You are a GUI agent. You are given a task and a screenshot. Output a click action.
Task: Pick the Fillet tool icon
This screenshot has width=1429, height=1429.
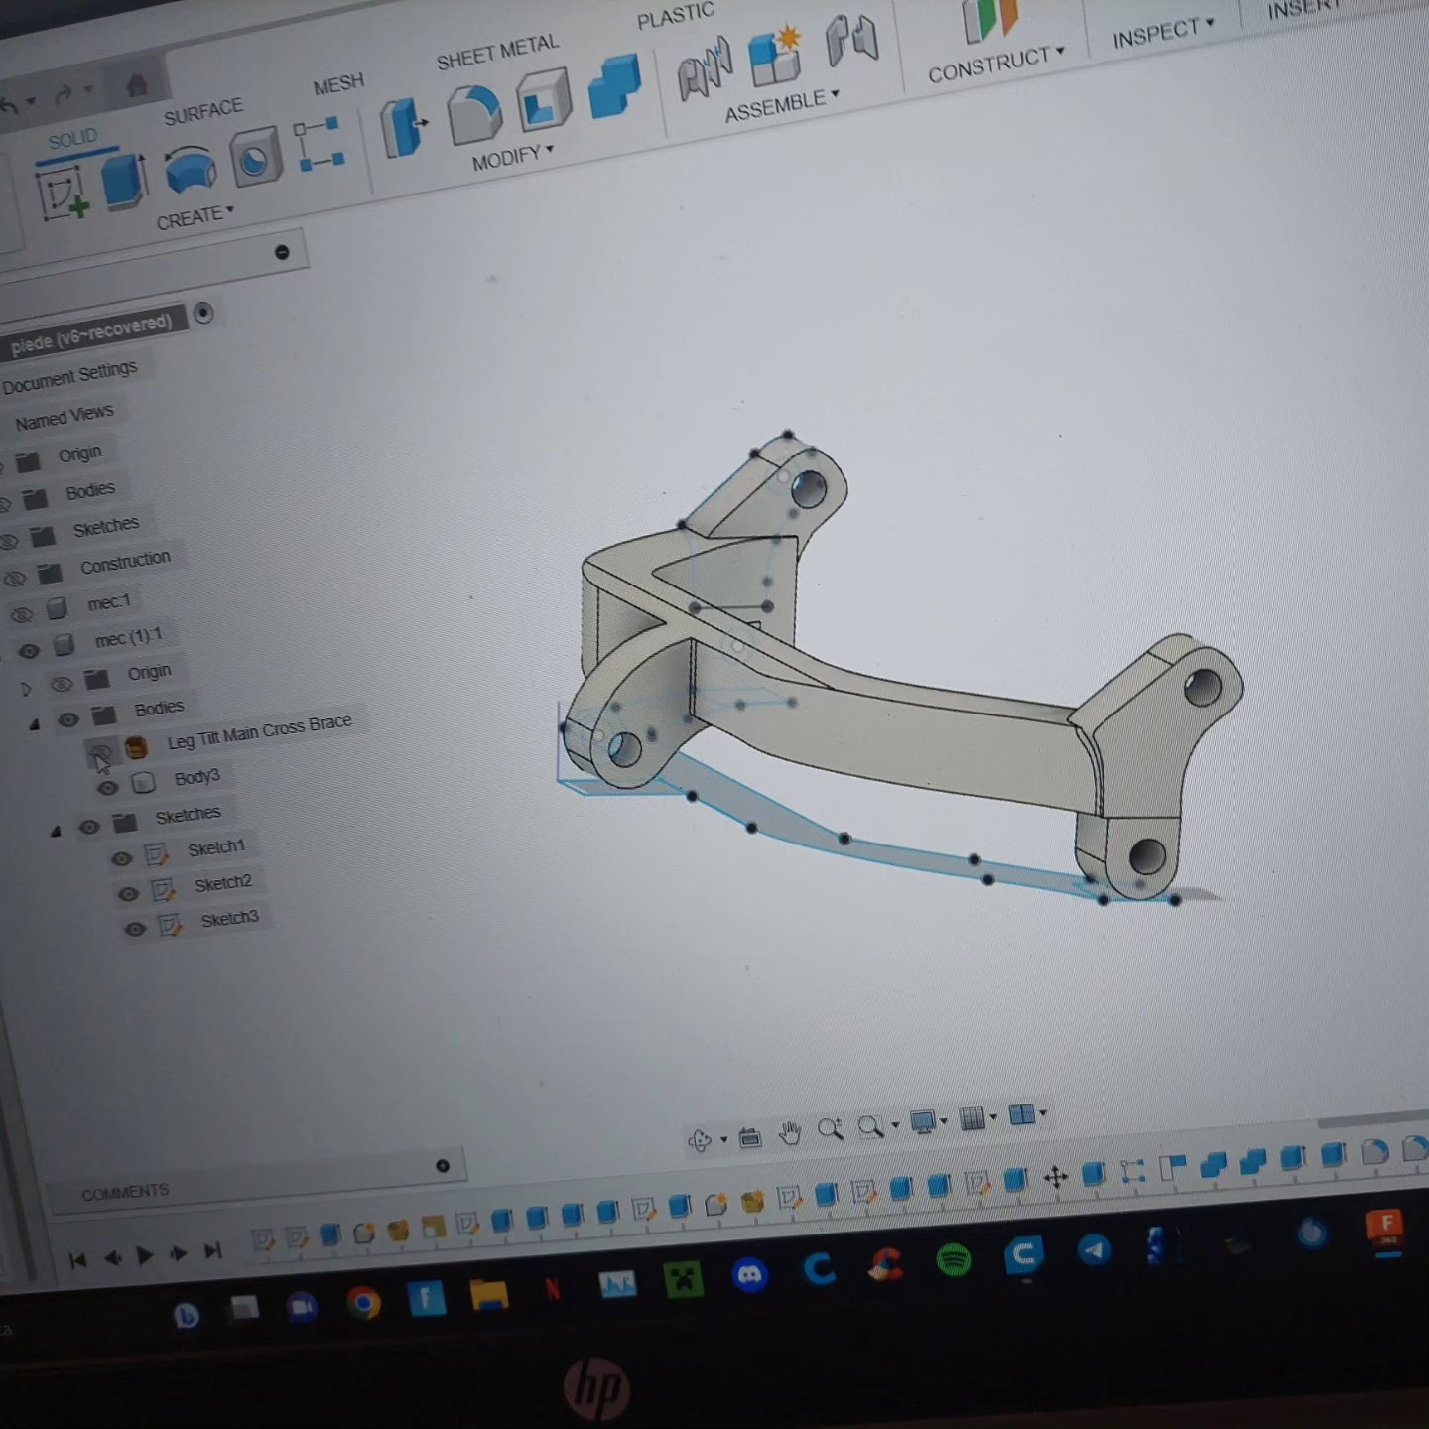473,113
